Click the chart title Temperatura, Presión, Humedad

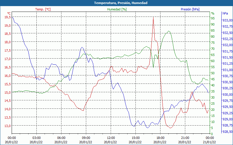pyautogui.click(x=121, y=3)
